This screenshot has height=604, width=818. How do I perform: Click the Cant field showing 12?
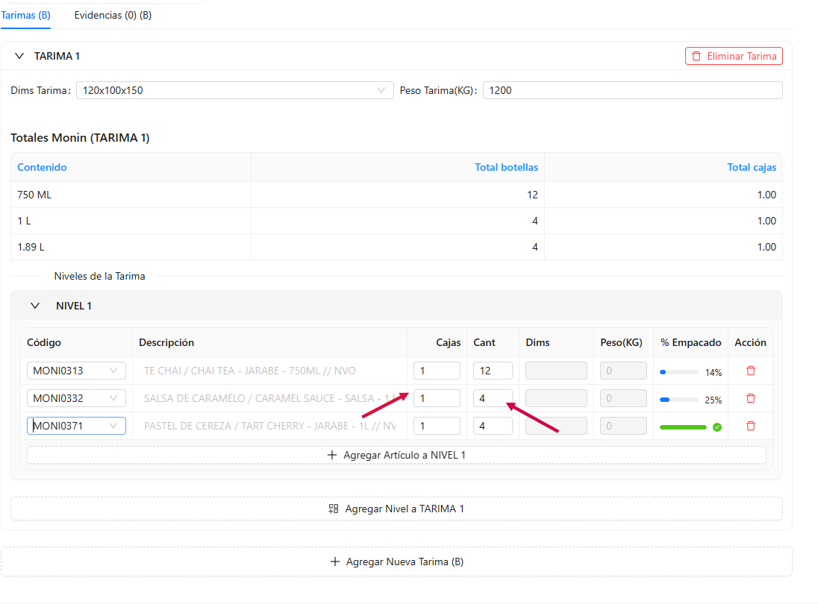pos(493,371)
